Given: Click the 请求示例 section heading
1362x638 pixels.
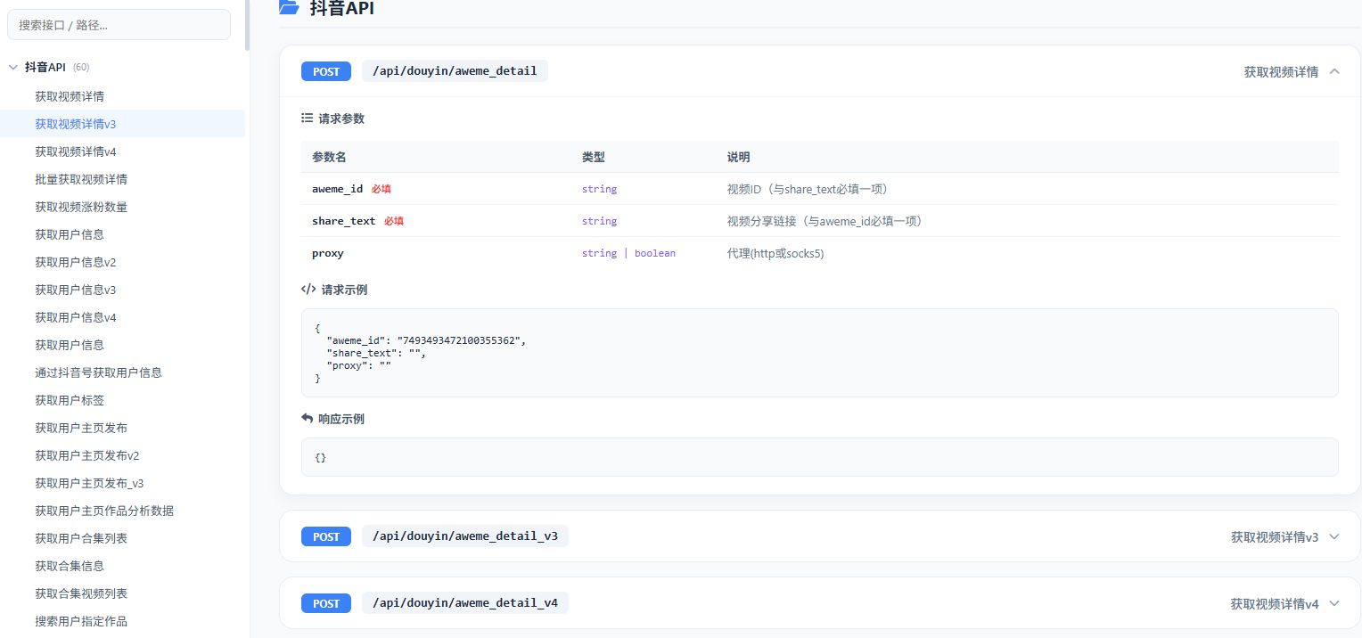Looking at the screenshot, I should tap(344, 290).
